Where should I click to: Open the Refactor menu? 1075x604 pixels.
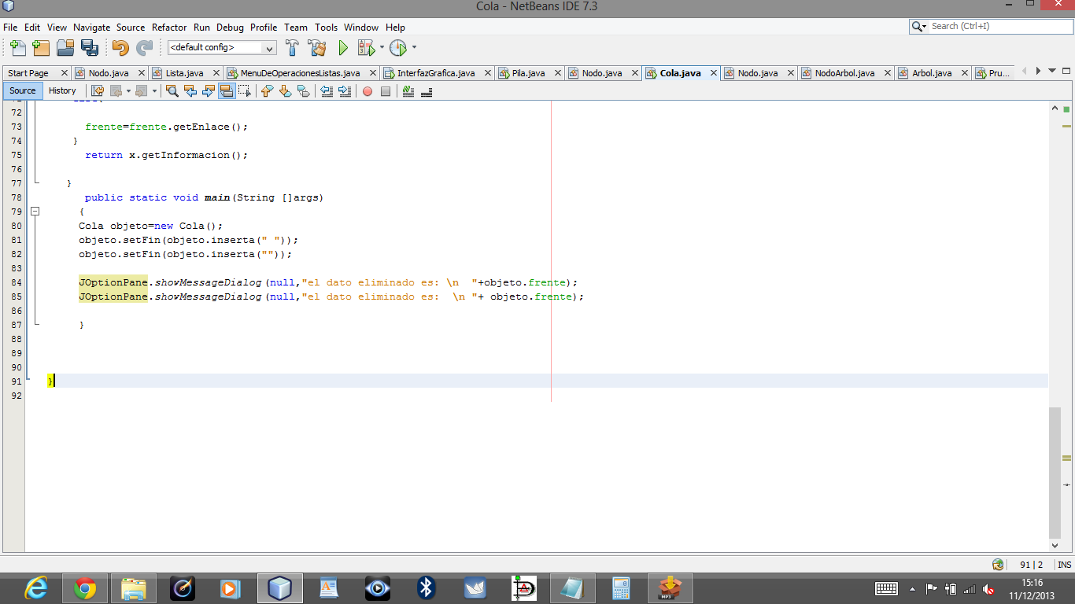pos(169,28)
